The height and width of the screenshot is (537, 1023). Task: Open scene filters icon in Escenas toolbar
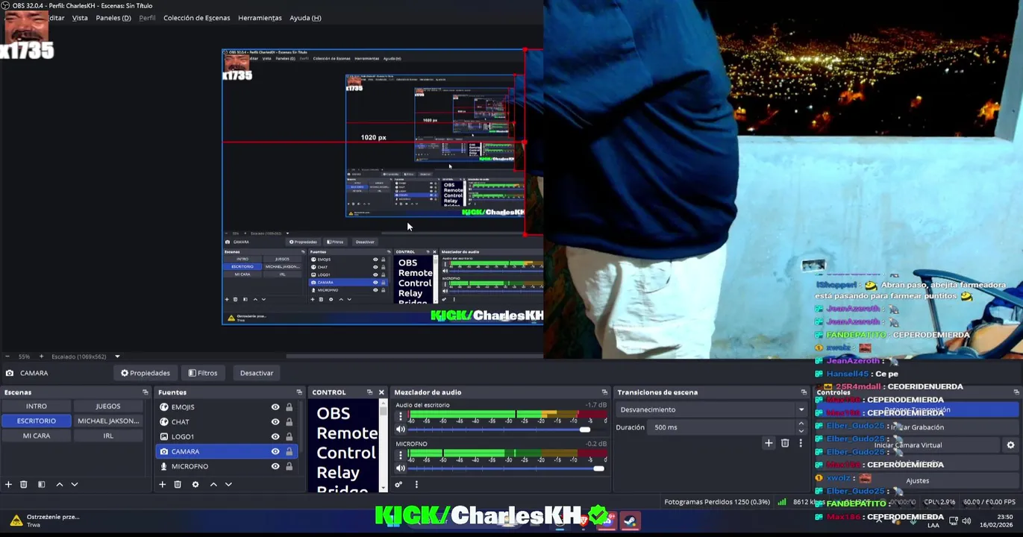pos(42,485)
